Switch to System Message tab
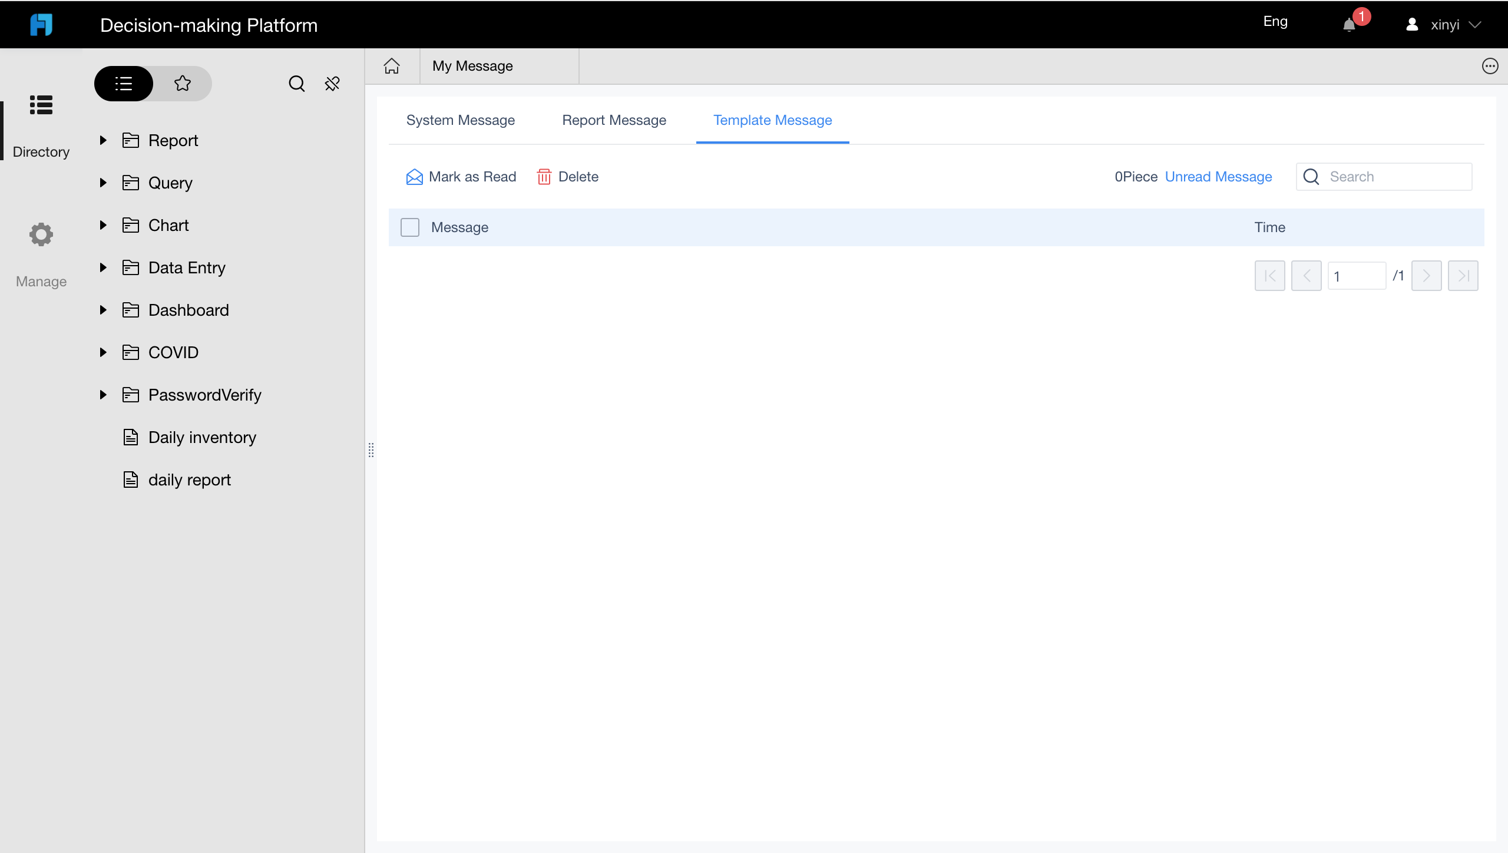The image size is (1508, 853). (x=460, y=120)
